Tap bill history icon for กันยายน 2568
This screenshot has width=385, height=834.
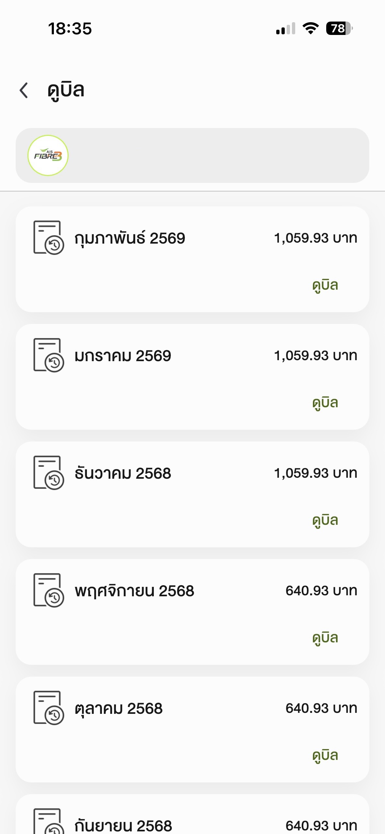(49, 822)
